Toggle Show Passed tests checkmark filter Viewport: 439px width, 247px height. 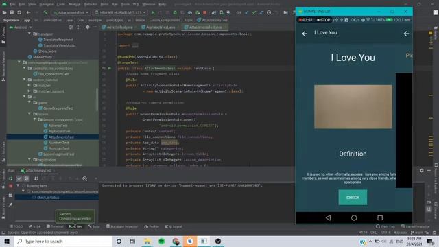click(x=19, y=178)
